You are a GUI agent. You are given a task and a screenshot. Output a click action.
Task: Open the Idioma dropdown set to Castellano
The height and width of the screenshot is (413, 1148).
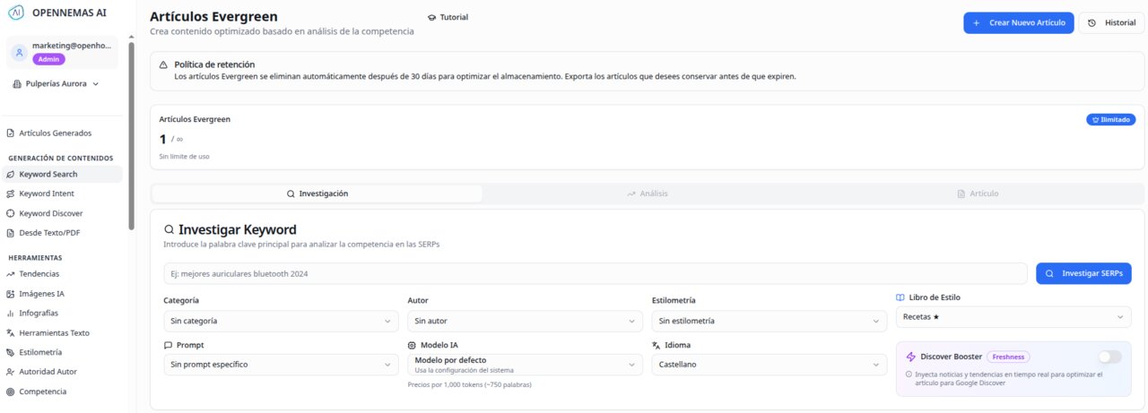coord(770,365)
